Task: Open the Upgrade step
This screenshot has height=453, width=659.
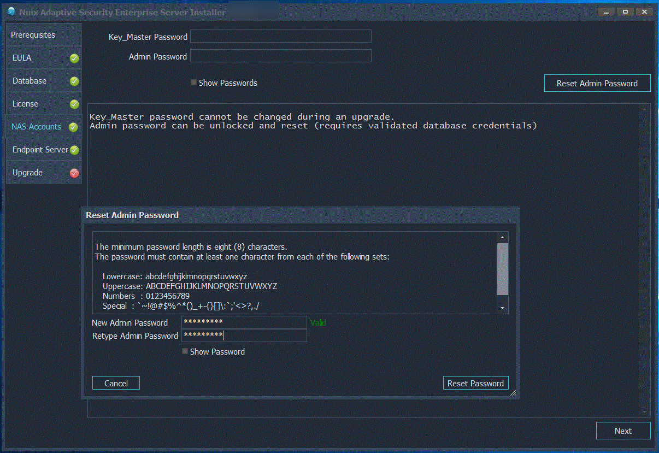Action: coord(44,173)
